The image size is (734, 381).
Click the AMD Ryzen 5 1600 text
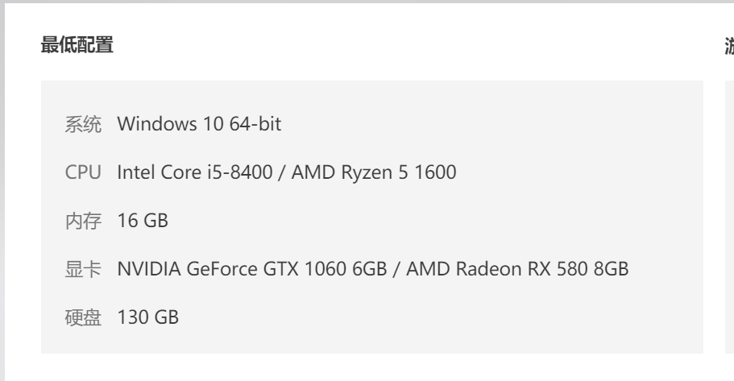[374, 172]
